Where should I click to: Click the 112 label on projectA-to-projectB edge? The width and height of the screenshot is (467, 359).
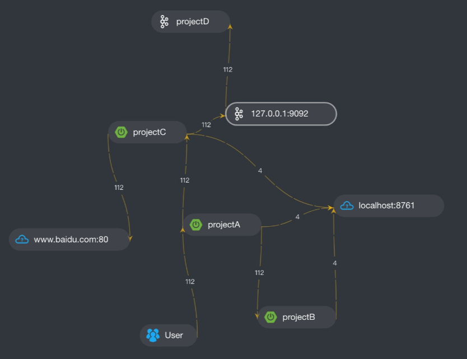click(x=259, y=273)
